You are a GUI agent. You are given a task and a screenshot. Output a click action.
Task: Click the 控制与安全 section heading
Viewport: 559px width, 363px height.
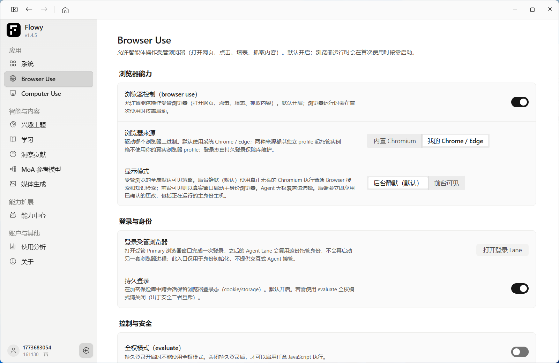click(135, 324)
